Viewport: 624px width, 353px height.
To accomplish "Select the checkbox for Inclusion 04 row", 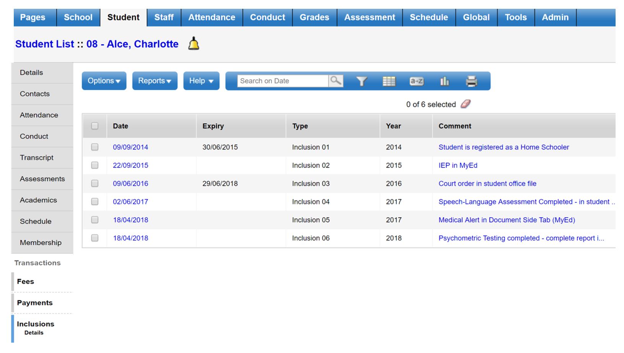I will (94, 202).
